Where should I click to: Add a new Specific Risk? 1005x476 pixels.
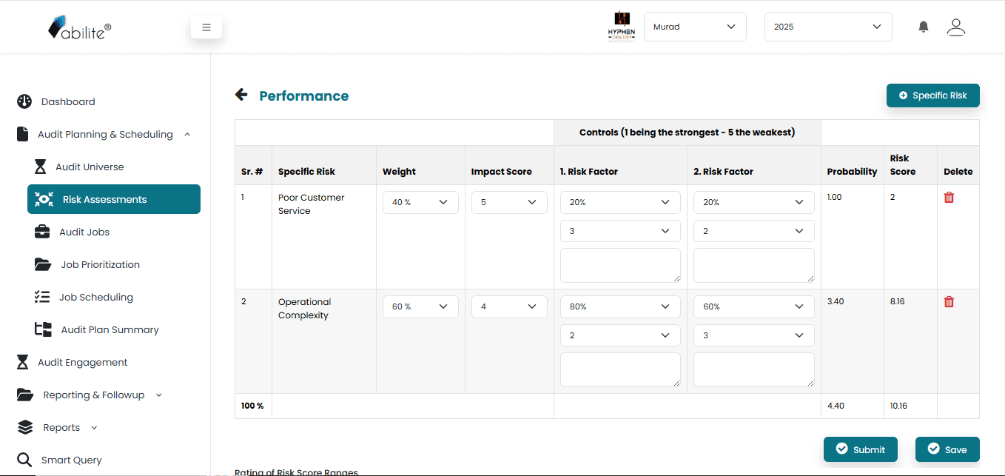(x=932, y=95)
